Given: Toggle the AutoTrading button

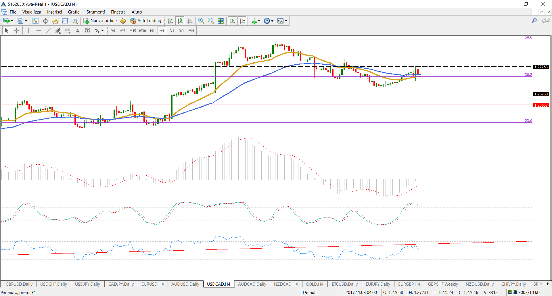Looking at the screenshot, I should pos(145,21).
